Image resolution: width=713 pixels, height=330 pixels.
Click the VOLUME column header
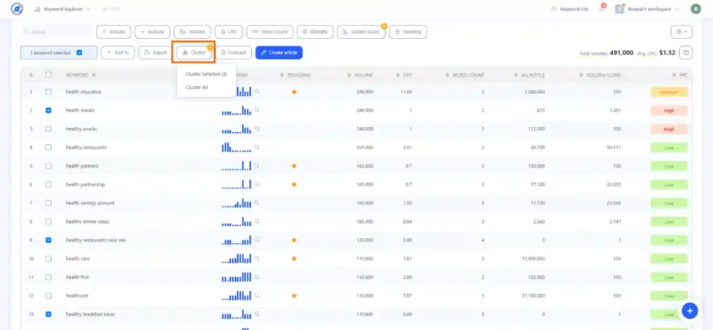(x=363, y=75)
